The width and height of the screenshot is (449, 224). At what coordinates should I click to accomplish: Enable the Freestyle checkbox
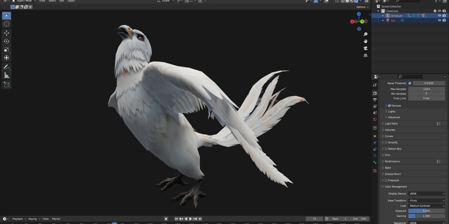[x=386, y=180]
